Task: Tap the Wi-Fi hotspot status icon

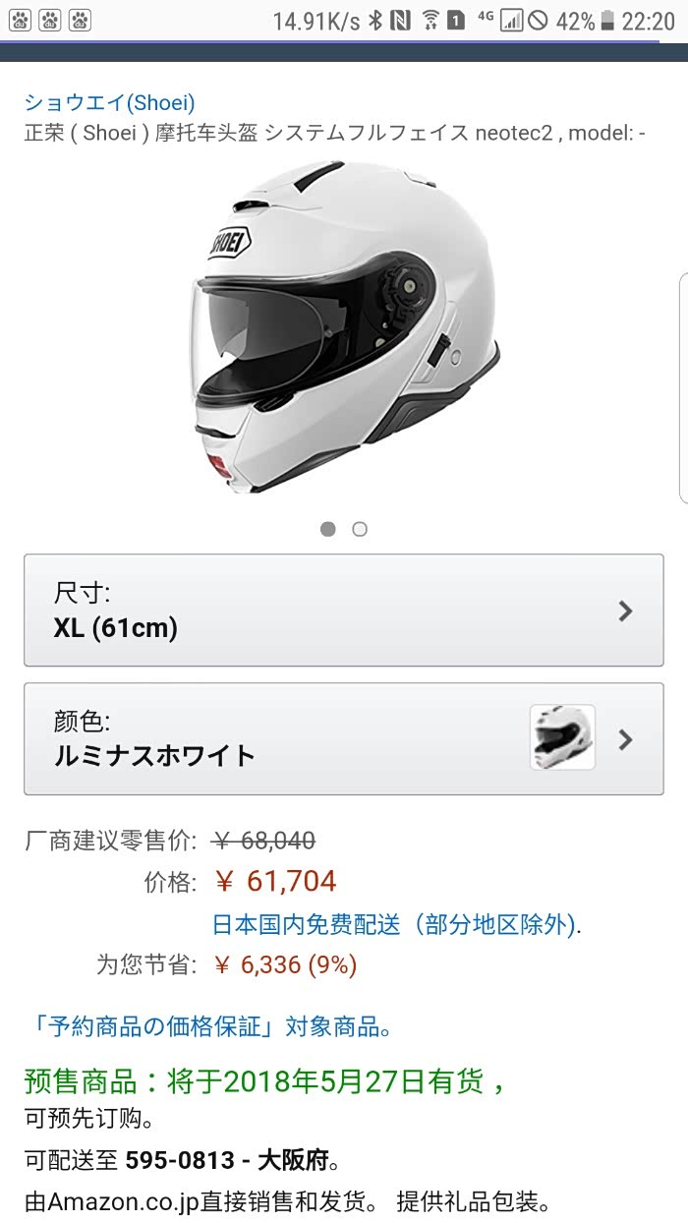Action: [x=430, y=20]
